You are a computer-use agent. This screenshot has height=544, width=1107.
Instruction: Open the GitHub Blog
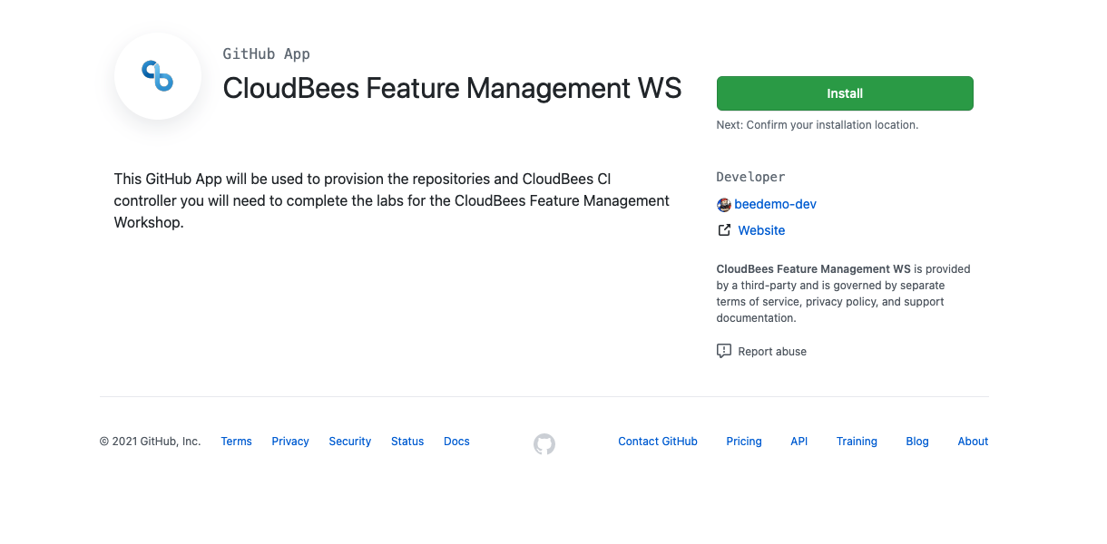tap(916, 442)
